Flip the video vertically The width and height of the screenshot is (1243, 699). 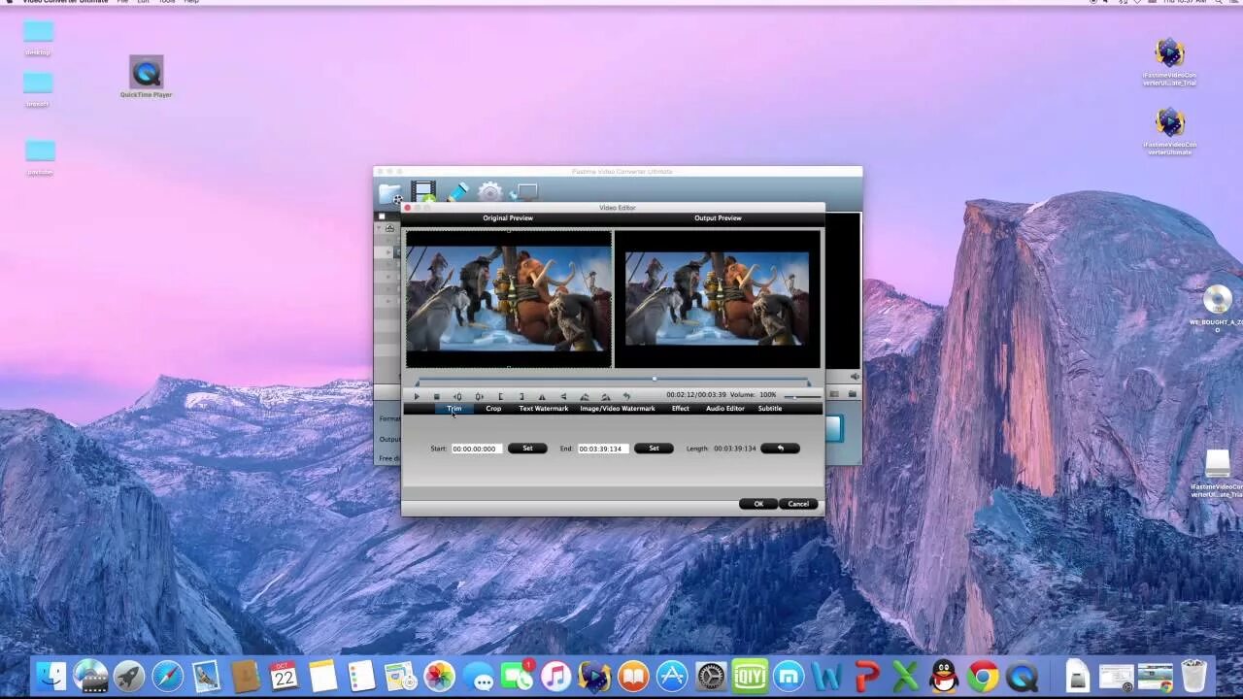pyautogui.click(x=563, y=396)
